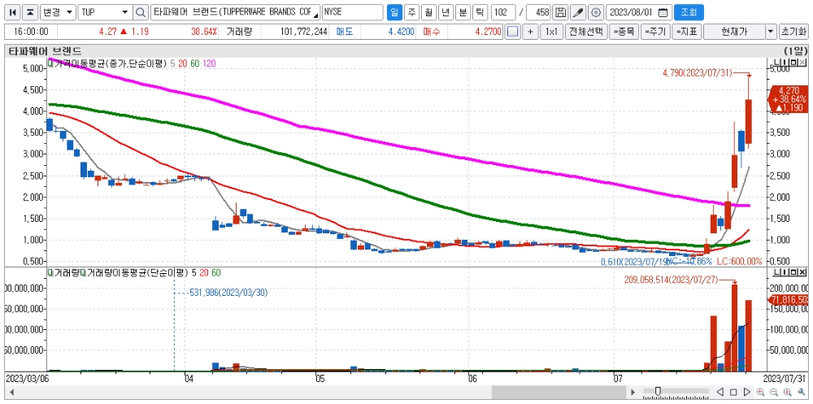This screenshot has width=813, height=404.
Task: Select the 분 minute period toggle
Action: pyautogui.click(x=463, y=12)
